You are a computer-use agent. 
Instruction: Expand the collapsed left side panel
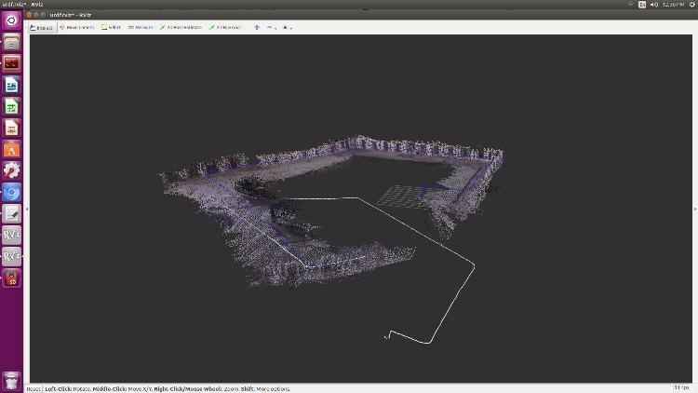pyautogui.click(x=27, y=208)
